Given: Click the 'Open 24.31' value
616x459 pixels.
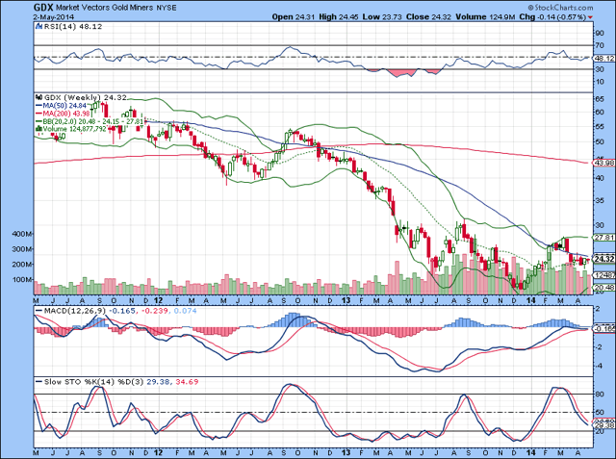Looking at the screenshot, I should (x=294, y=17).
